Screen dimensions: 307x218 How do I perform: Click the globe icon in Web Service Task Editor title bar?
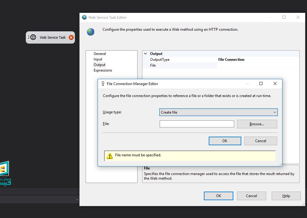pyautogui.click(x=84, y=18)
